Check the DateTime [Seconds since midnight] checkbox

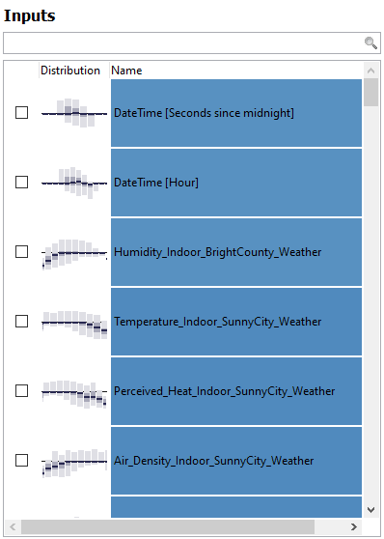coord(21,112)
